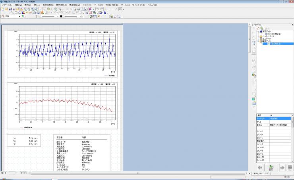Image resolution: width=294 pixels, height=180 pixels.
Task: Click the new document icon
Action: coord(3,9)
